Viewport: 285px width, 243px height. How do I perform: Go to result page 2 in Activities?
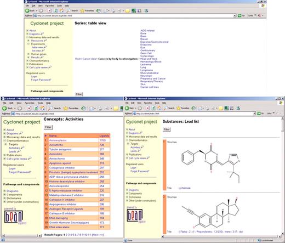click(66, 235)
